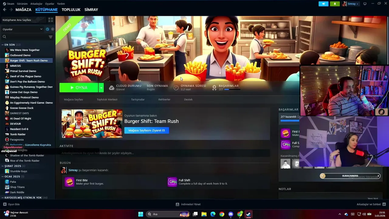
Task: Open the Arkadaşlar menu
Action: point(36,4)
